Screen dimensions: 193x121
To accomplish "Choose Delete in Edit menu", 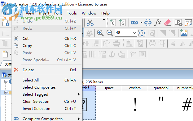I will (47, 70).
